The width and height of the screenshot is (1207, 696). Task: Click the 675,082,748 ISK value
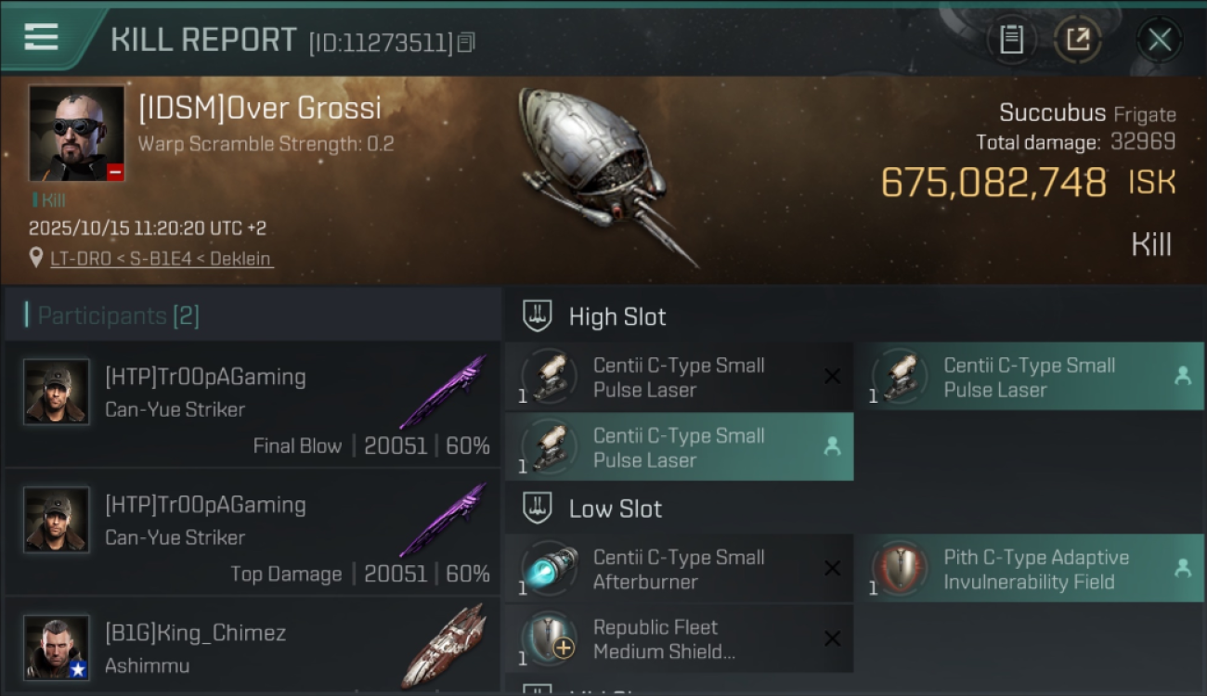(993, 183)
